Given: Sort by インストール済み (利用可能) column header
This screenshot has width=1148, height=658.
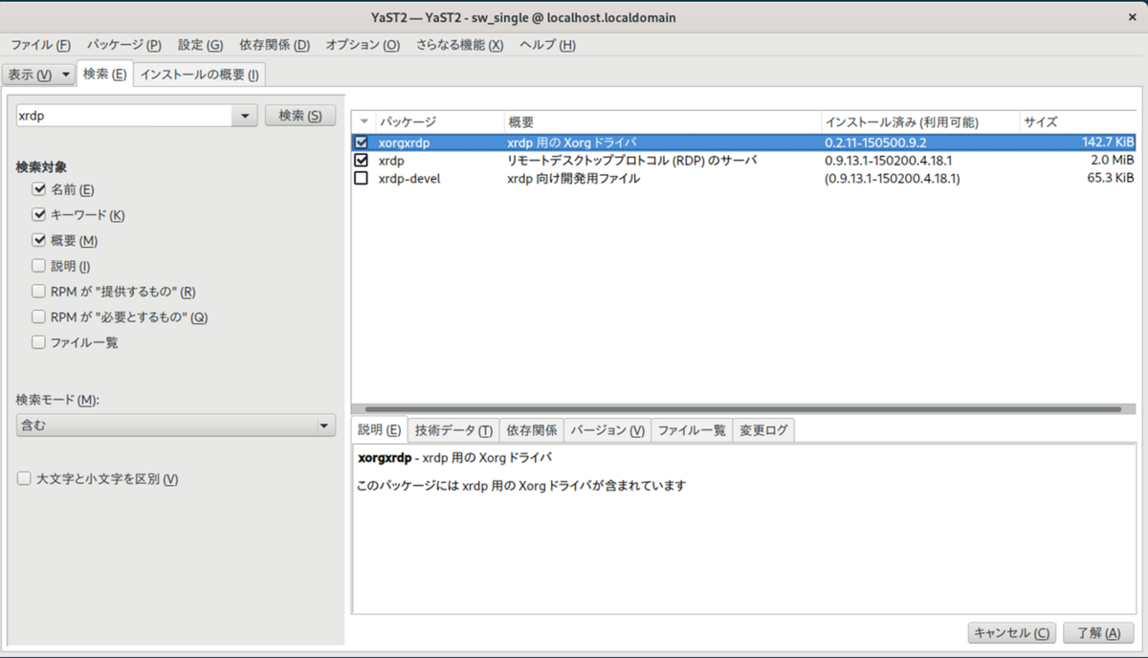Looking at the screenshot, I should 920,122.
